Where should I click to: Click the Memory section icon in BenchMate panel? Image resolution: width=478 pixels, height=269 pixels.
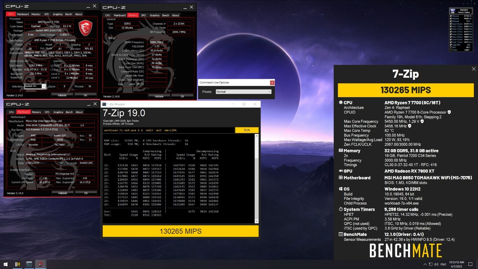341,151
